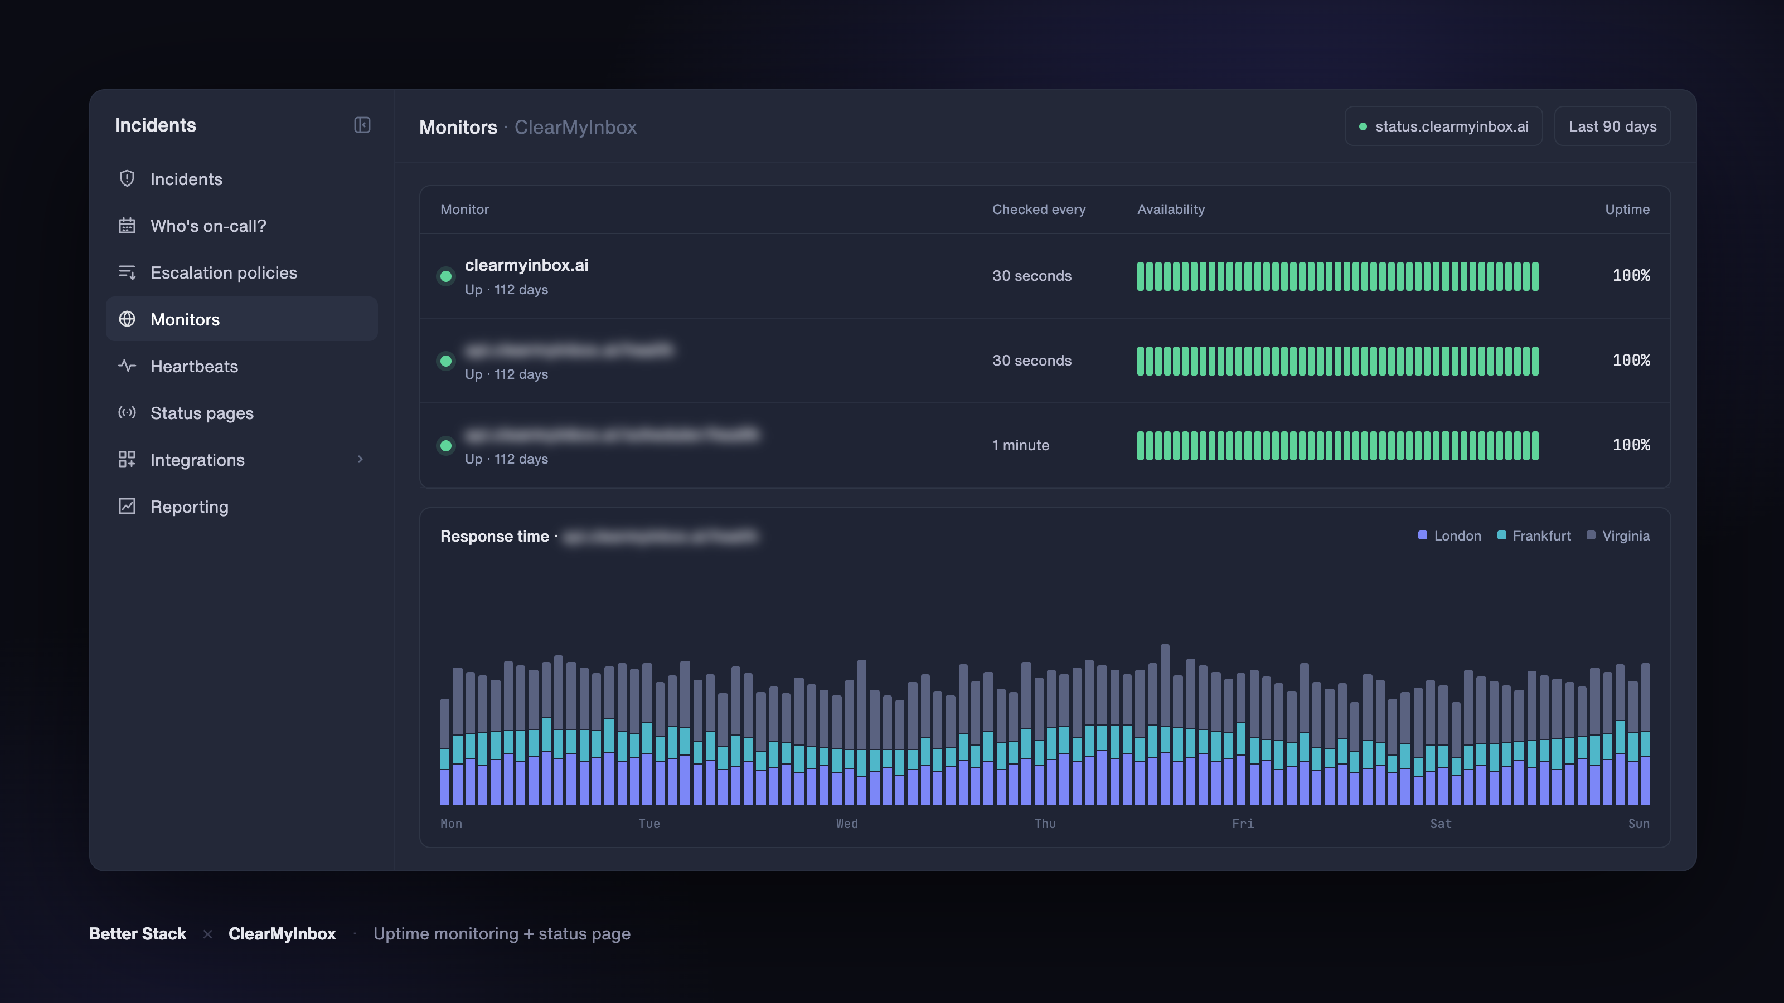Sort by the Checked every column header
Image resolution: width=1784 pixels, height=1003 pixels.
point(1039,209)
